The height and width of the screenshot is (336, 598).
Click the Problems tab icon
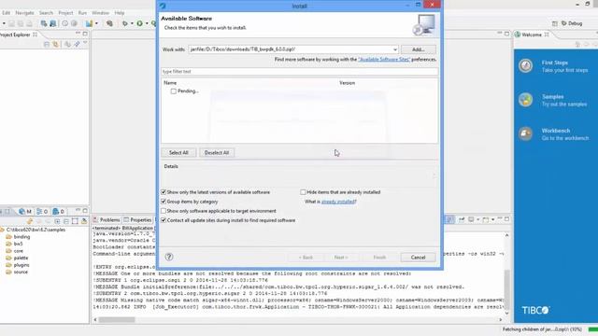96,220
